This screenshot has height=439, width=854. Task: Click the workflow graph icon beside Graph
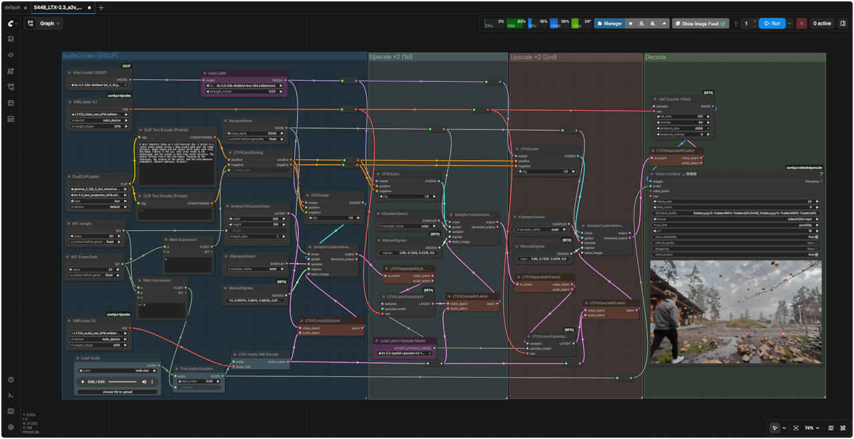pyautogui.click(x=31, y=23)
